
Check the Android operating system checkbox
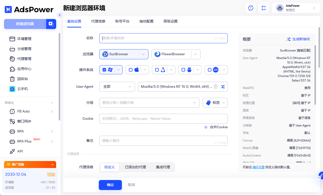click(x=183, y=70)
